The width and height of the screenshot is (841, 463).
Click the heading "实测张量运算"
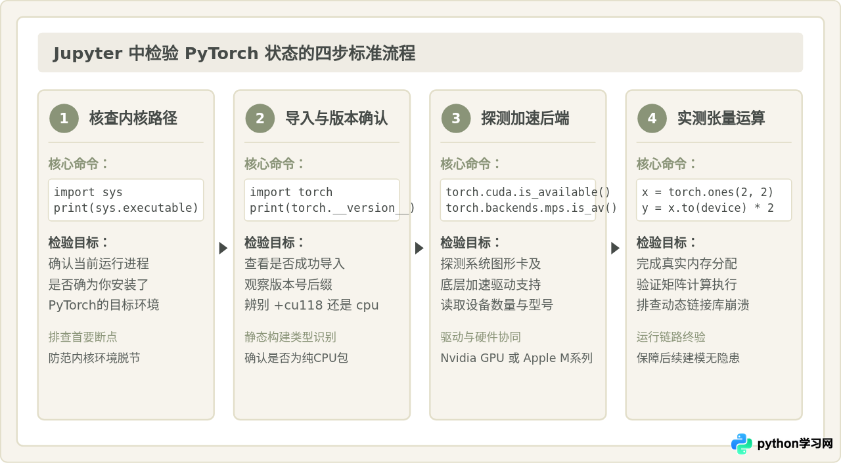click(x=721, y=118)
